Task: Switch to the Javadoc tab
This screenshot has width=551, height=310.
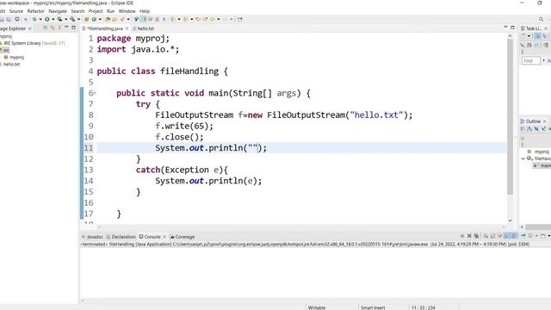Action: [92, 237]
